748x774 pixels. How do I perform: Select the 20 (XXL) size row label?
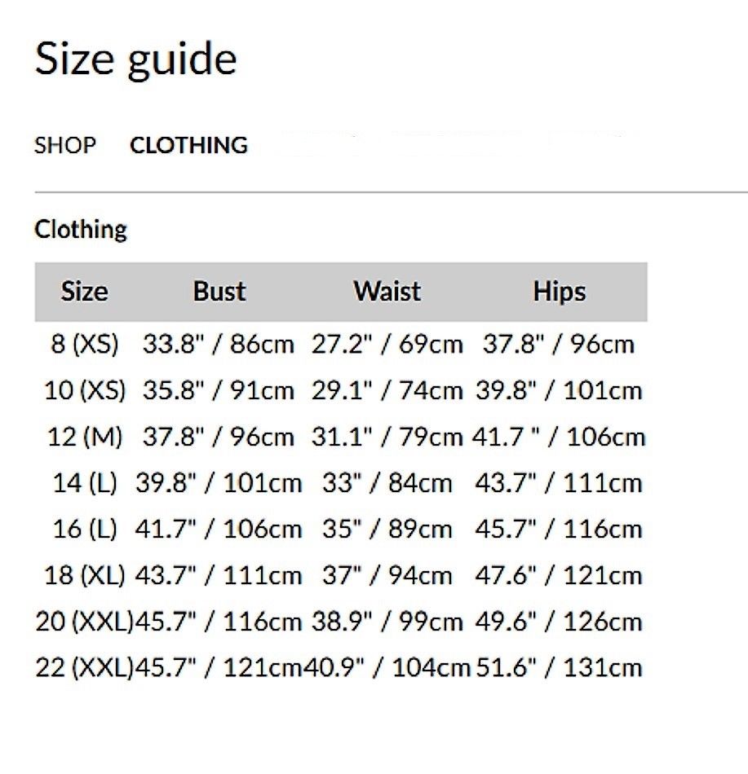click(x=84, y=623)
